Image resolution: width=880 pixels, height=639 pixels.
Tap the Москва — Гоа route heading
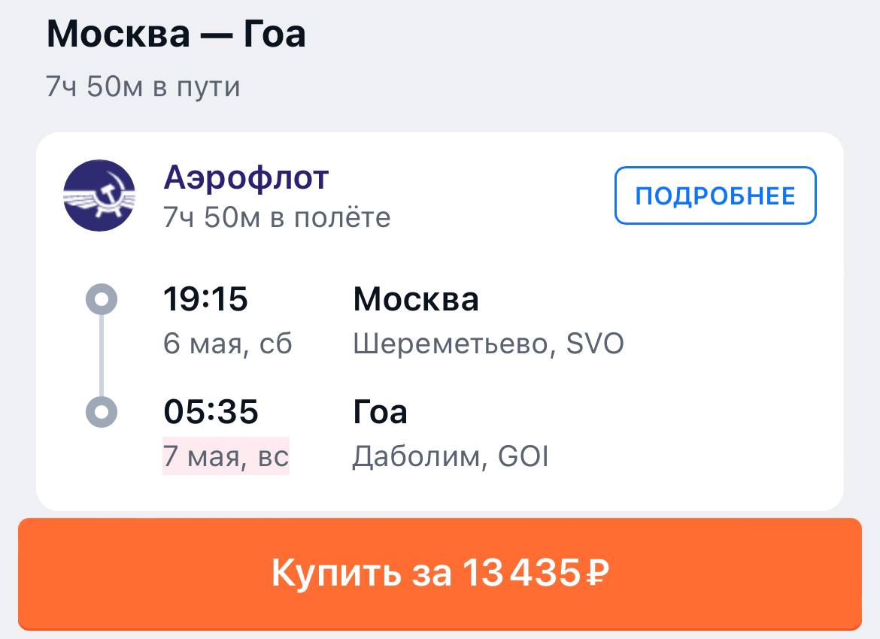pos(176,35)
